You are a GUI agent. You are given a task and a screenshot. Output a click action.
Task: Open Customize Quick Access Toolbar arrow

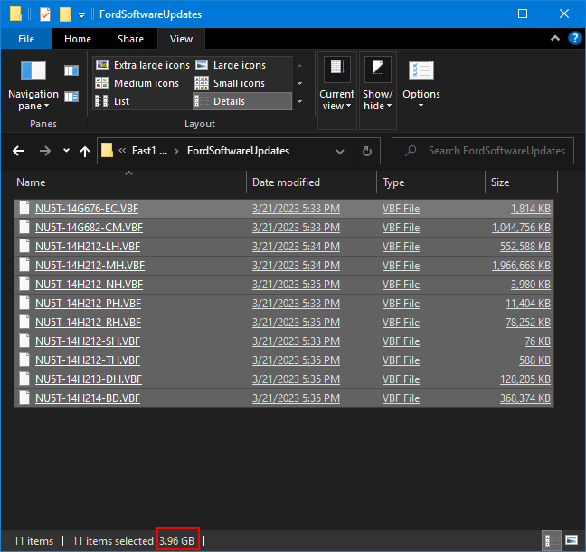pos(81,15)
